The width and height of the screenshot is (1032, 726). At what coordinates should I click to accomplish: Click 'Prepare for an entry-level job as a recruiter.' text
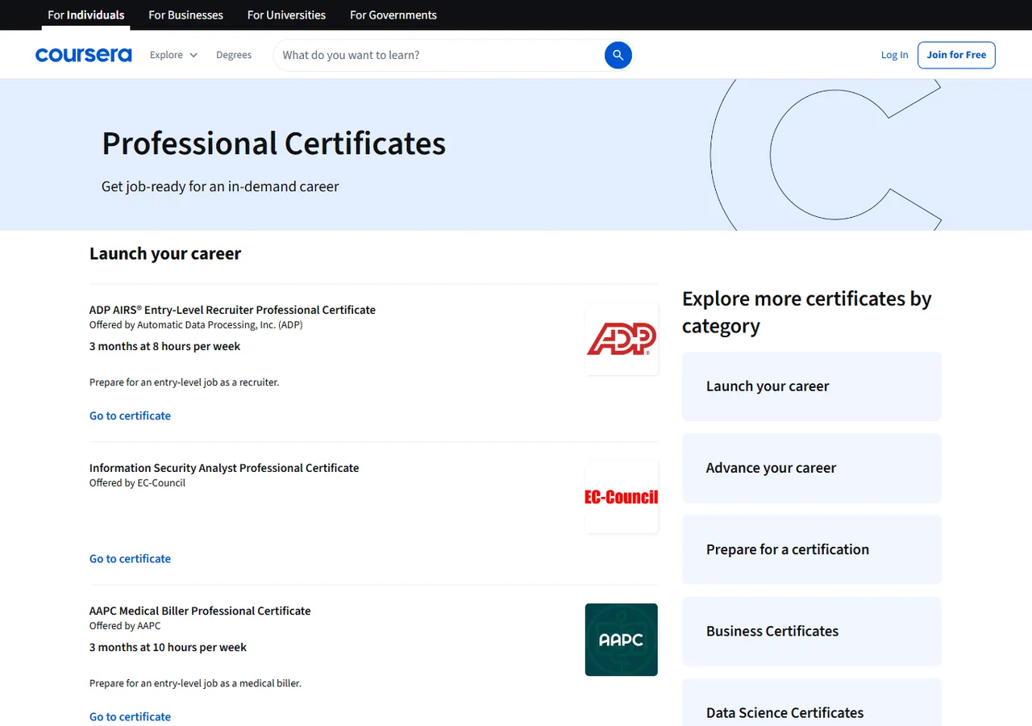point(184,382)
